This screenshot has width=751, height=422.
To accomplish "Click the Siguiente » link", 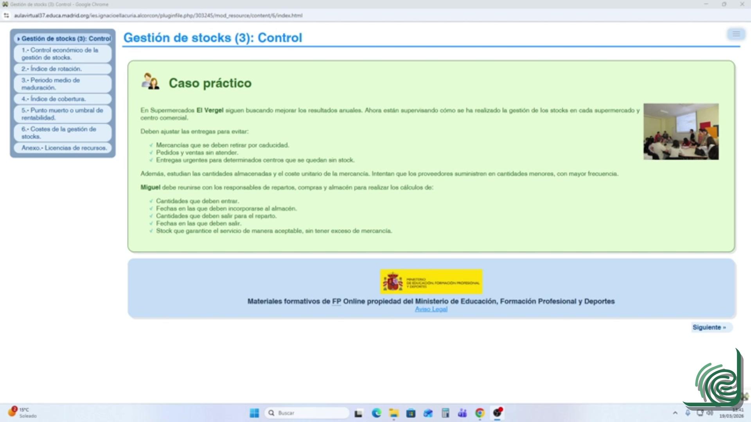I will pos(709,327).
